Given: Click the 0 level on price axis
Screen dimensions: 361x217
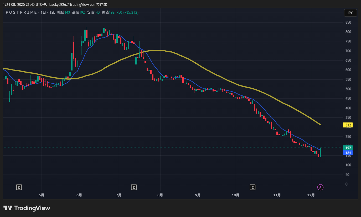Looking at the screenshot, I should [x=346, y=184].
